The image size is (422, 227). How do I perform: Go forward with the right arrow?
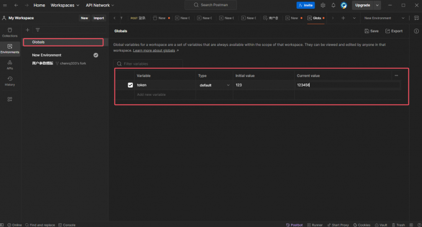pos(26,6)
